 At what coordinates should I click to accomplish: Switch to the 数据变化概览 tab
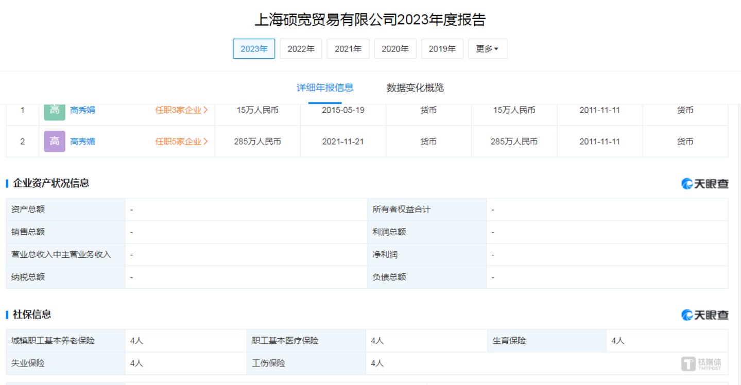415,87
